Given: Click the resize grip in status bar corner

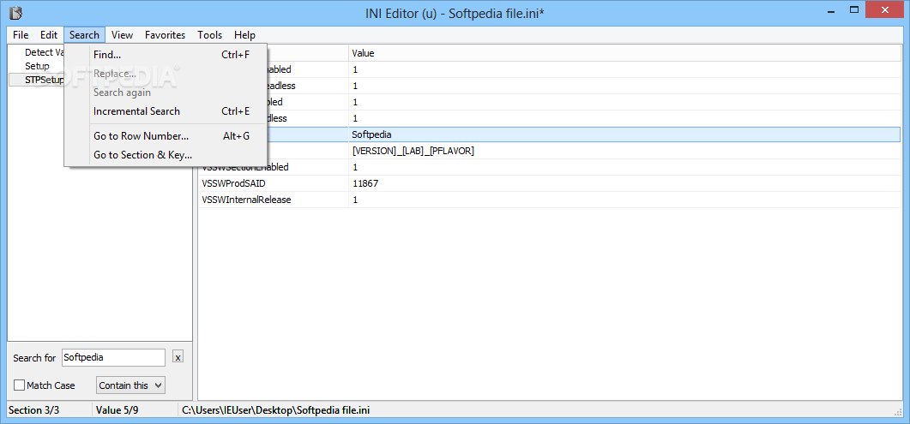Looking at the screenshot, I should 898,410.
